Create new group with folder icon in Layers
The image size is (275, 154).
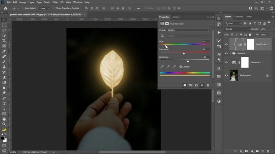point(257,151)
